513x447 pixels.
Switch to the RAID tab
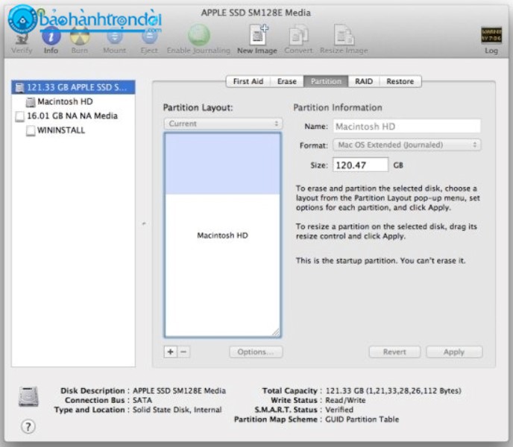(x=364, y=81)
